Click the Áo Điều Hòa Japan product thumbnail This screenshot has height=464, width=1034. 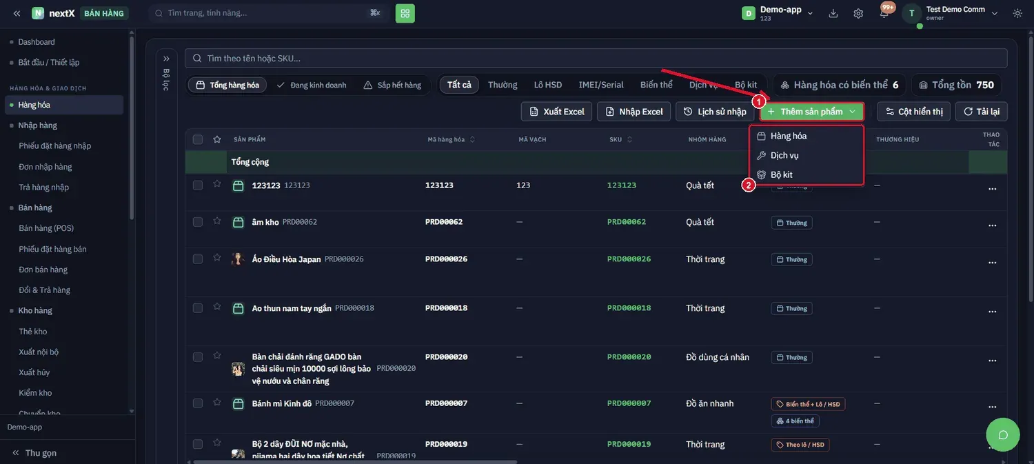pyautogui.click(x=238, y=259)
